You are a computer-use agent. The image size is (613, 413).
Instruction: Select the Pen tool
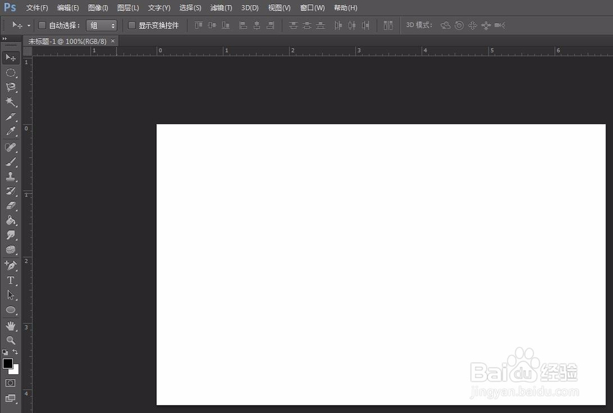point(10,266)
